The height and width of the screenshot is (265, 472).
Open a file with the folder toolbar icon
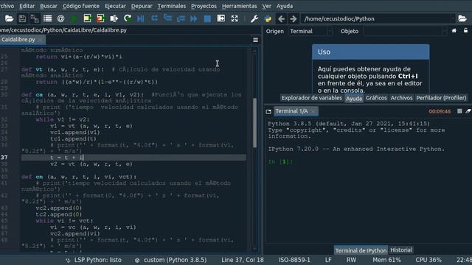pyautogui.click(x=9, y=18)
